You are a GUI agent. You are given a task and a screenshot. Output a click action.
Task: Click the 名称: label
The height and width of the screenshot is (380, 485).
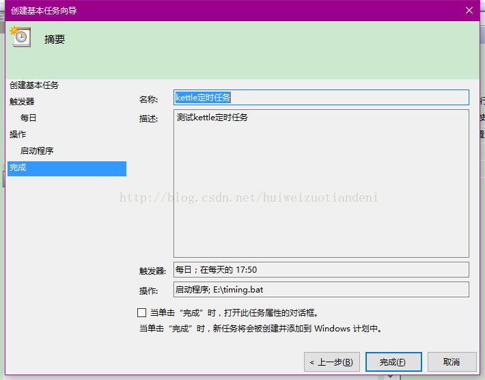pyautogui.click(x=148, y=99)
